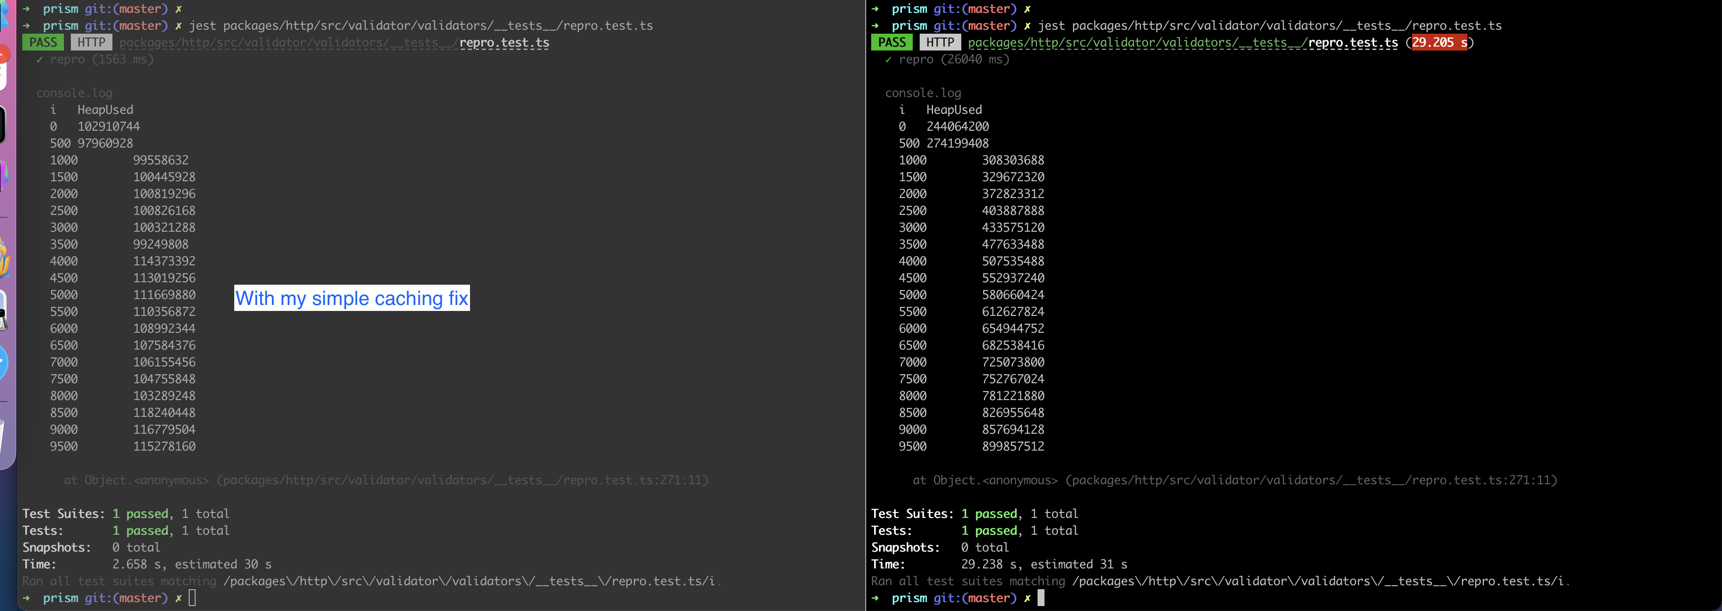Select heap value 97960928
This screenshot has height=611, width=1722.
105,143
